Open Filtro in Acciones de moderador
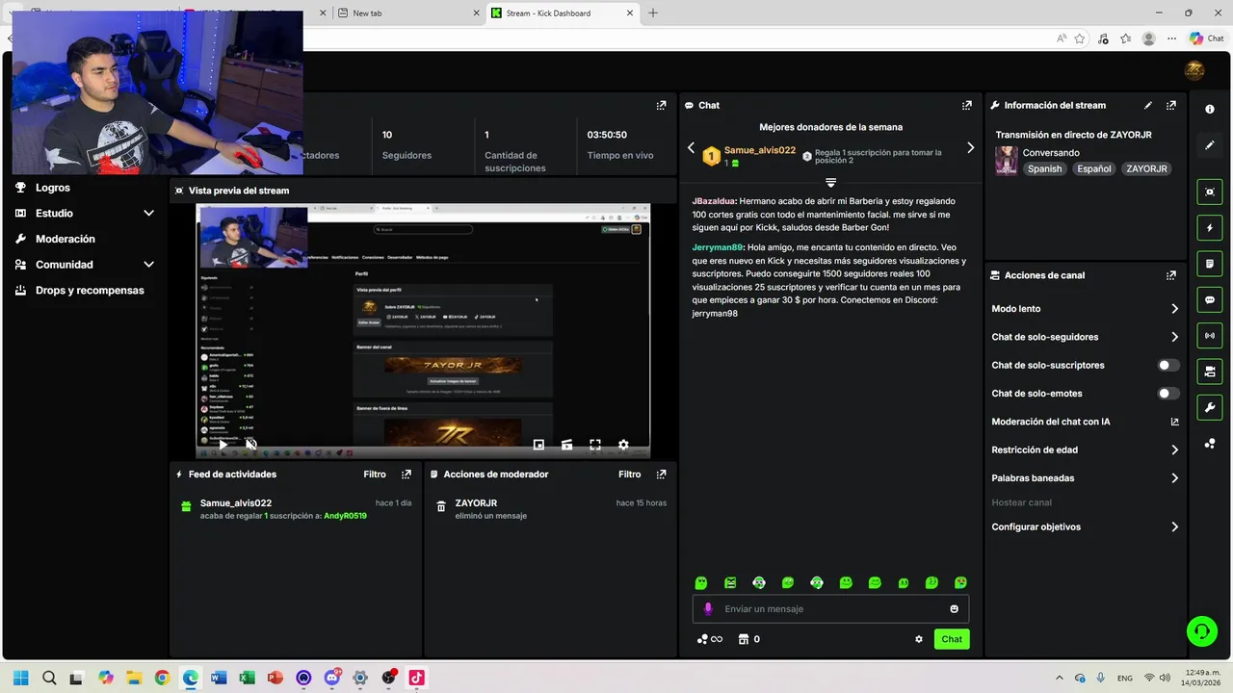Viewport: 1233px width, 693px height. click(x=629, y=475)
